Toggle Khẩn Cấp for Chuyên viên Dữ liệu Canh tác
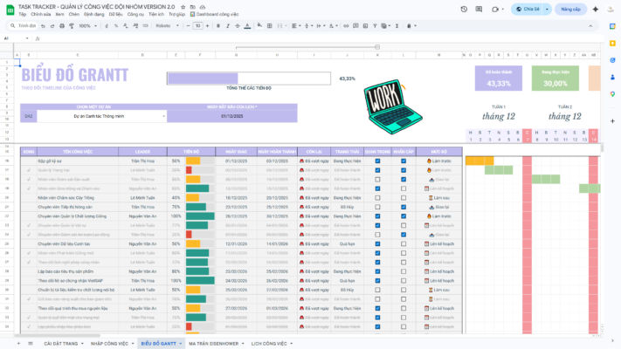 pos(404,243)
